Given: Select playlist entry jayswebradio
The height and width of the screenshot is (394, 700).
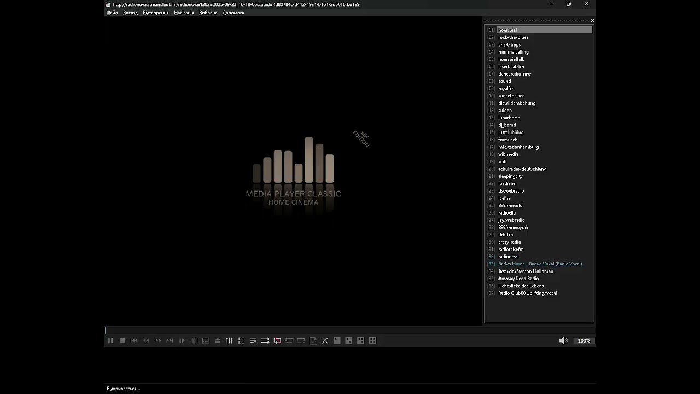Looking at the screenshot, I should 539,220.
